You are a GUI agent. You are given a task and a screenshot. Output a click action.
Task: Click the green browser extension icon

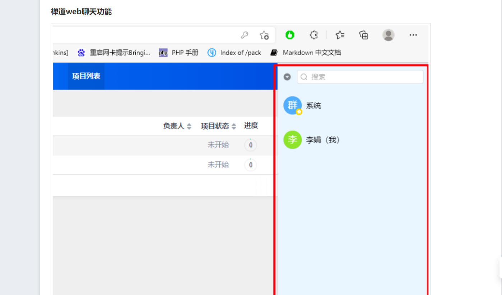290,35
